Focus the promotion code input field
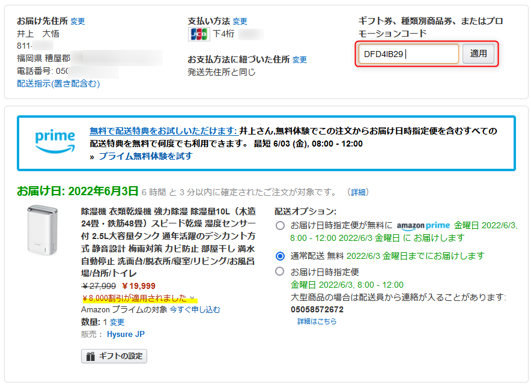Viewport: 531px width, 385px height. [x=408, y=54]
